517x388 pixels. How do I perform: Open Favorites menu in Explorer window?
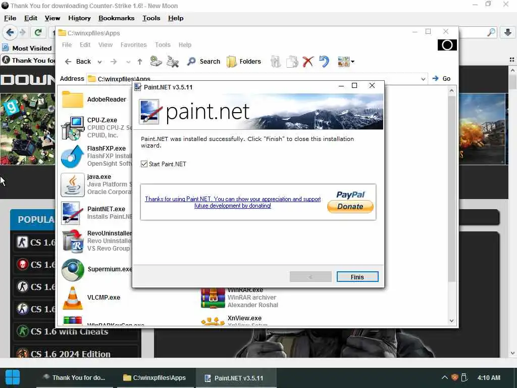(133, 45)
